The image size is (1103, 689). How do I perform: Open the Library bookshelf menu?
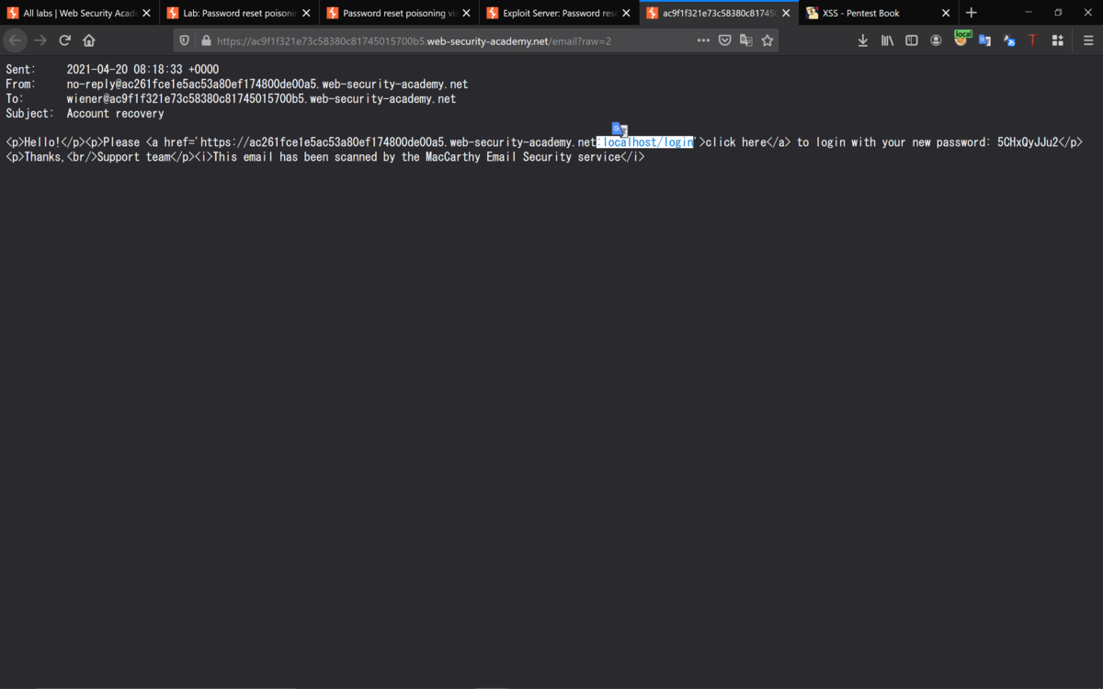(x=887, y=40)
